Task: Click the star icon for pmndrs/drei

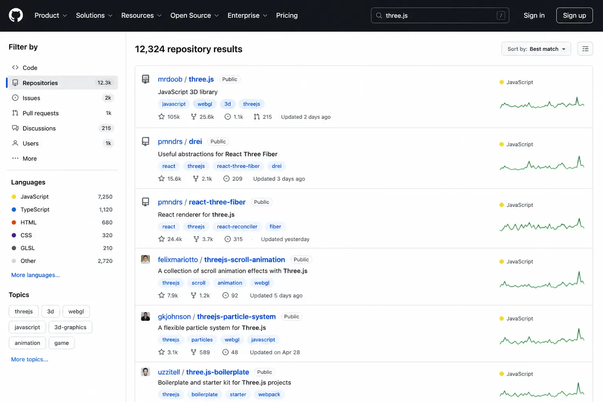Action: (x=161, y=179)
